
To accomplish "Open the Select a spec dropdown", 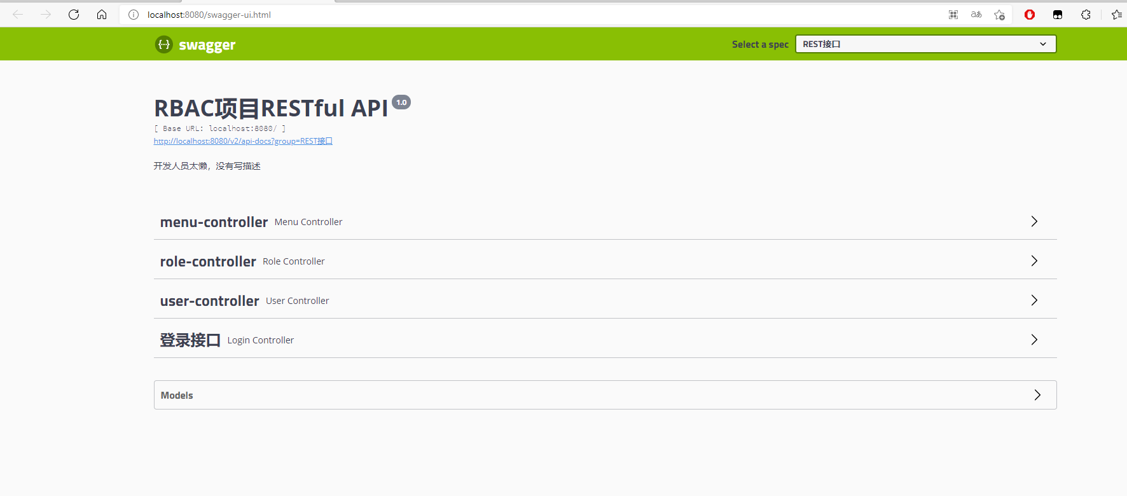I will pyautogui.click(x=926, y=44).
